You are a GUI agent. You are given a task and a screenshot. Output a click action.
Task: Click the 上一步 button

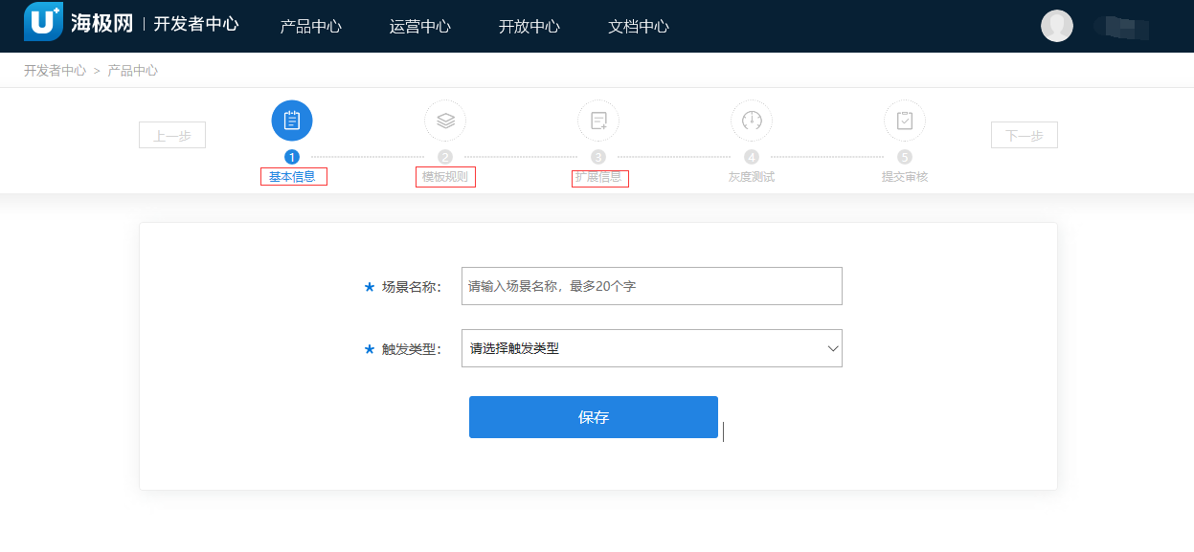172,136
